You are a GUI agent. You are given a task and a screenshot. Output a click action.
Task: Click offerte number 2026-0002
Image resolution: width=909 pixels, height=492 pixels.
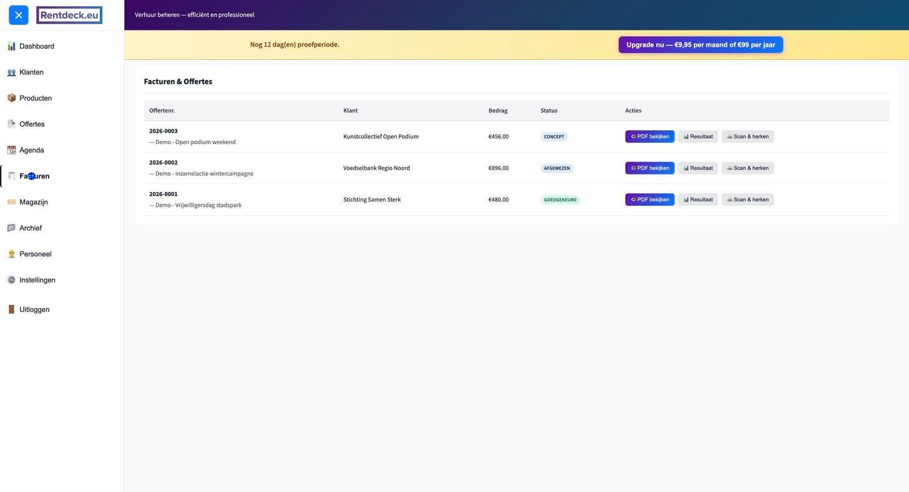click(163, 163)
